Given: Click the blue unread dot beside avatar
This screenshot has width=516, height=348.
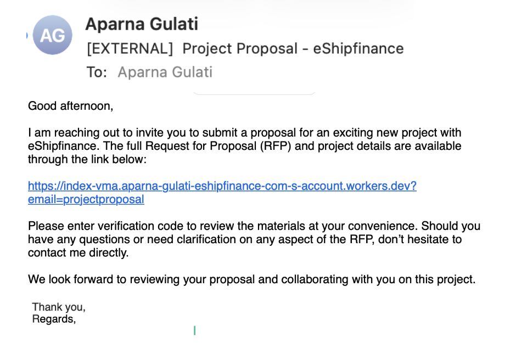Looking at the screenshot, I should click(27, 35).
